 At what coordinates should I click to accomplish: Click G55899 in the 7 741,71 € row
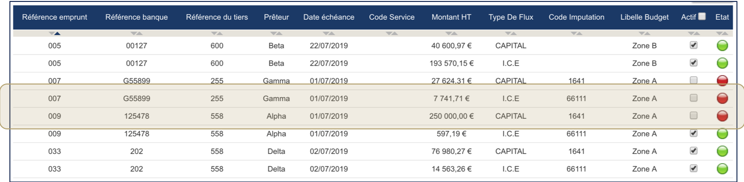tap(137, 98)
